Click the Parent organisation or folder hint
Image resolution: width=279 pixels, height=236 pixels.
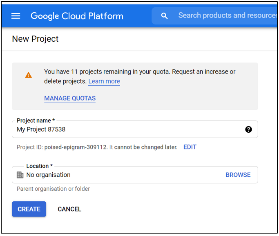tap(53, 189)
